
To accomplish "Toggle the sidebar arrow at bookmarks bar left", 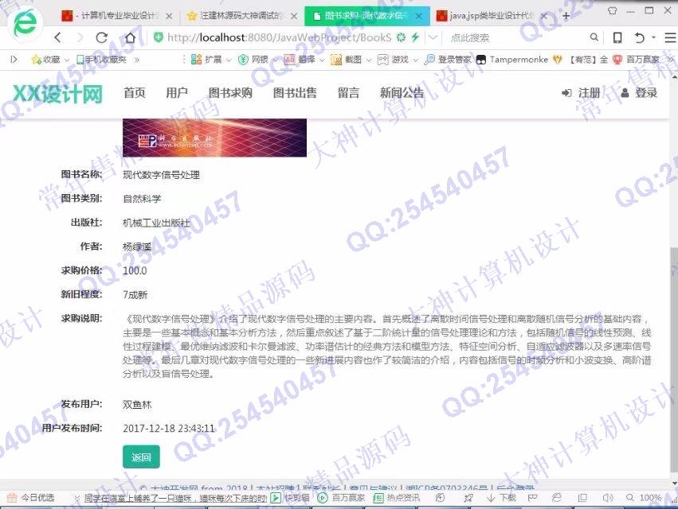I will 14,60.
